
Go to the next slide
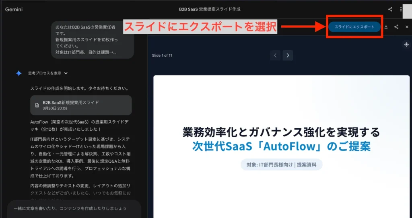coord(287,56)
